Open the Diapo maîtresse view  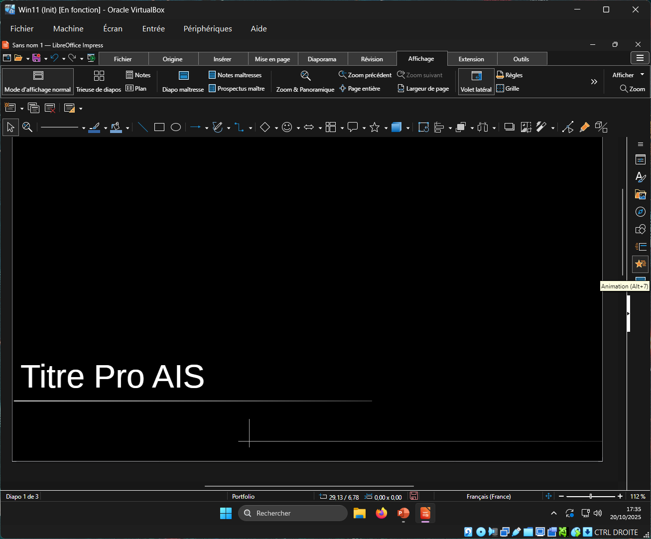[x=183, y=82]
